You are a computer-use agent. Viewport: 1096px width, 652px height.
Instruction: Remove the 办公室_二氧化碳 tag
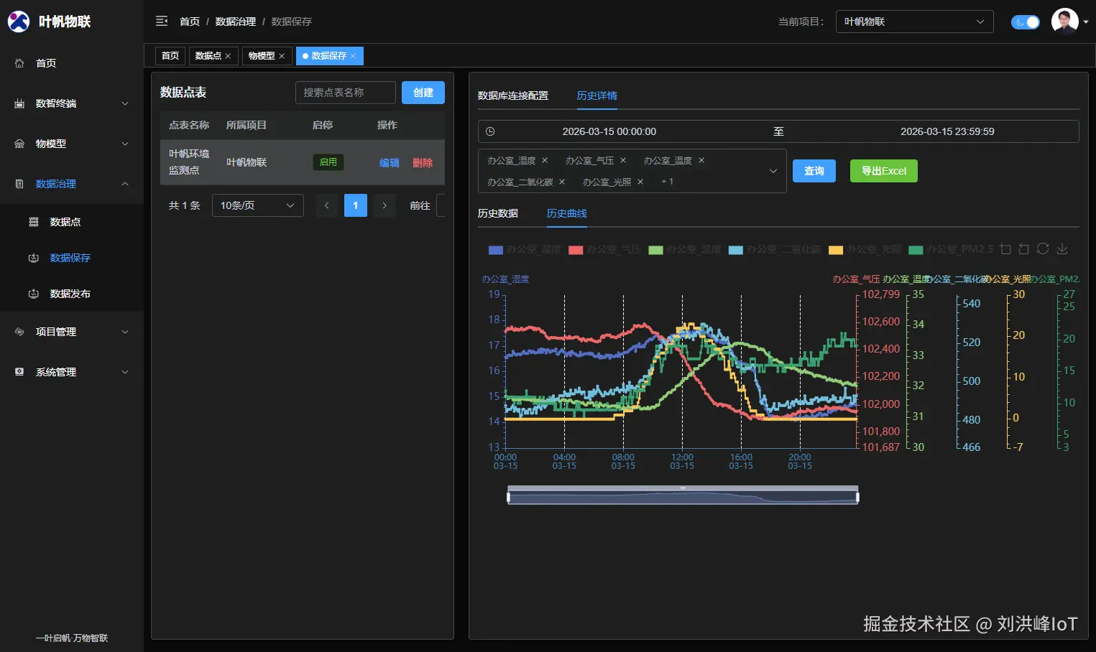tap(562, 182)
